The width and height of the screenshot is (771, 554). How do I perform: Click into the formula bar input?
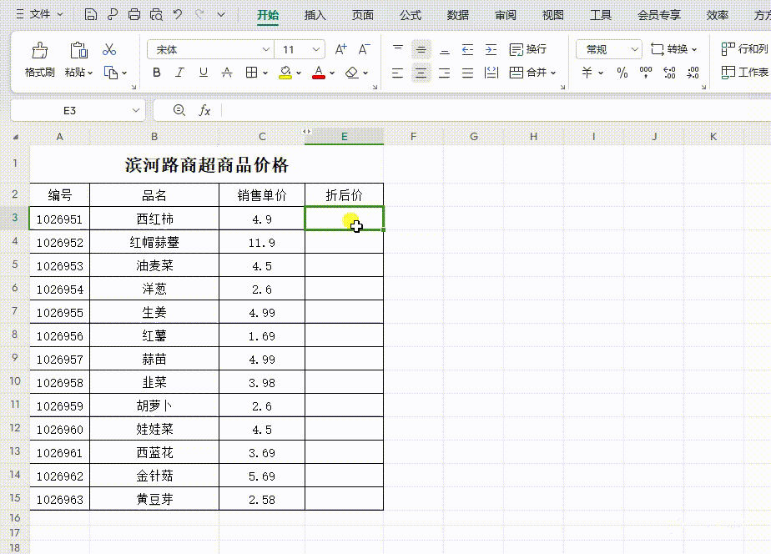pyautogui.click(x=496, y=111)
